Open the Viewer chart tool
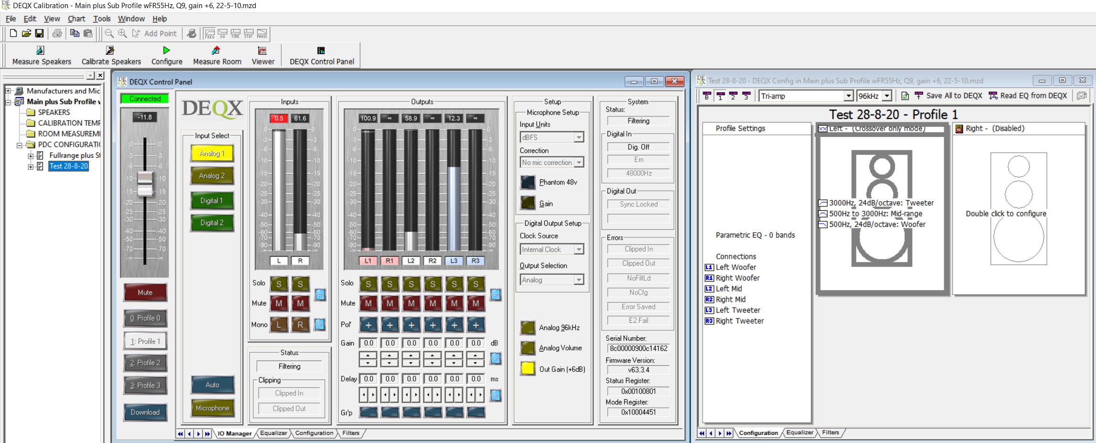 tap(263, 56)
